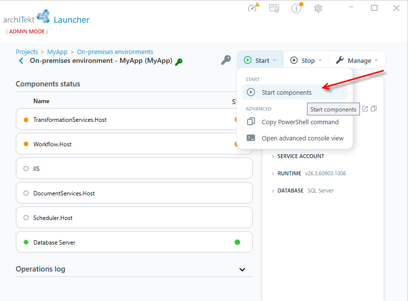Image resolution: width=408 pixels, height=301 pixels.
Task: Select the DocumentServices.Host component row
Action: pyautogui.click(x=134, y=193)
